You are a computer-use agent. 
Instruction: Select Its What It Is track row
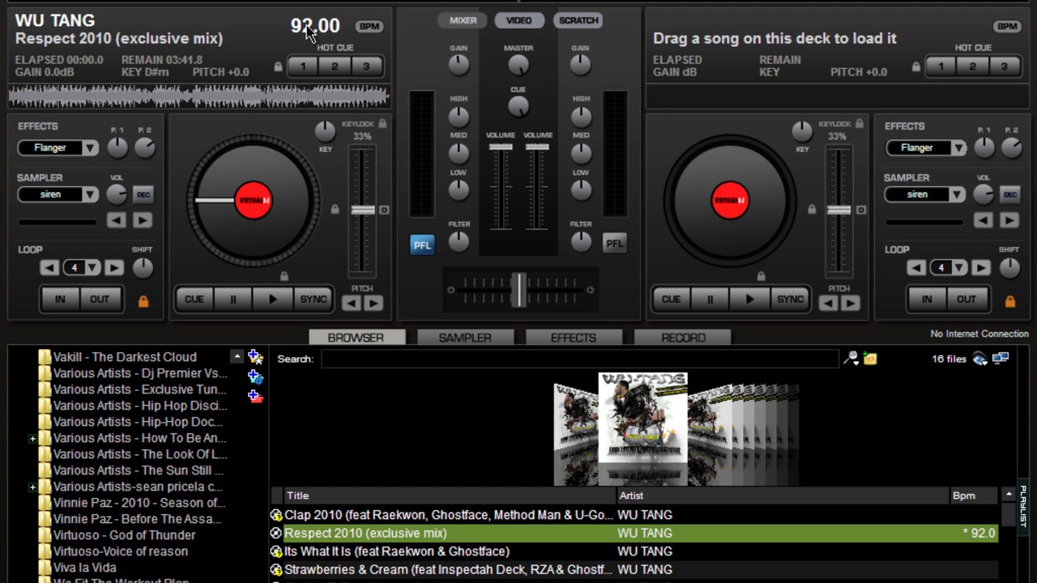click(634, 551)
